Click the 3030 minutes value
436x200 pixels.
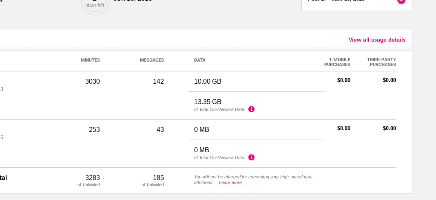click(x=93, y=81)
